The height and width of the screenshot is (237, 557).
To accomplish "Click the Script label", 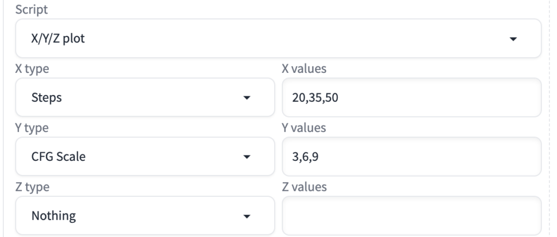I will [x=30, y=9].
